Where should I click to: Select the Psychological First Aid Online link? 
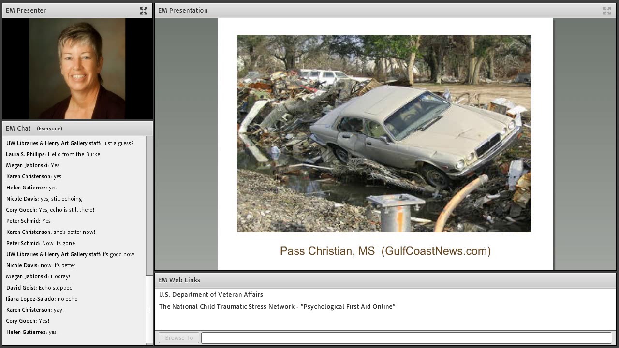pos(277,306)
